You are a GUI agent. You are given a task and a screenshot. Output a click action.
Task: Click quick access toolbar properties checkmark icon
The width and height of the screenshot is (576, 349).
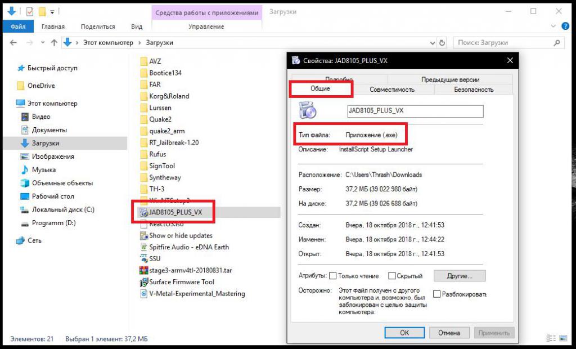(x=30, y=12)
